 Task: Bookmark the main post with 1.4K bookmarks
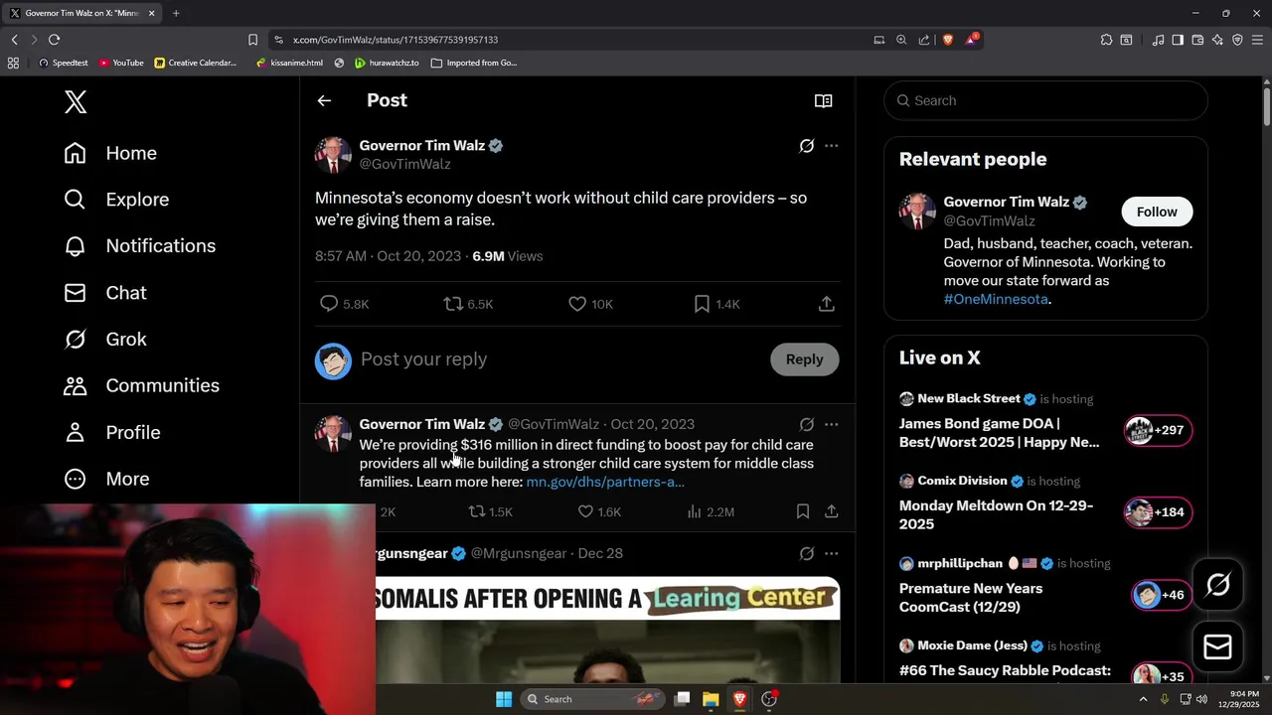(716, 304)
